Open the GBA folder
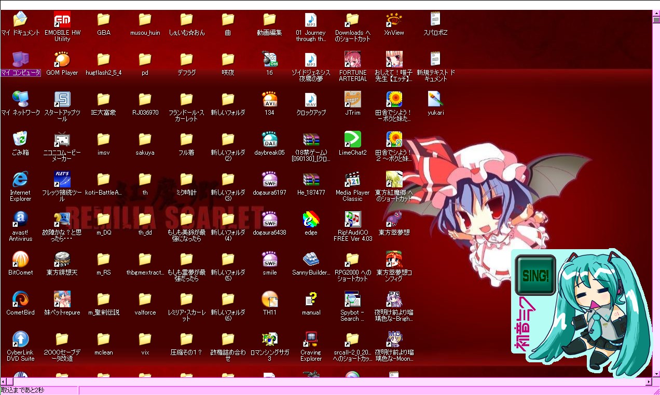 pyautogui.click(x=104, y=20)
